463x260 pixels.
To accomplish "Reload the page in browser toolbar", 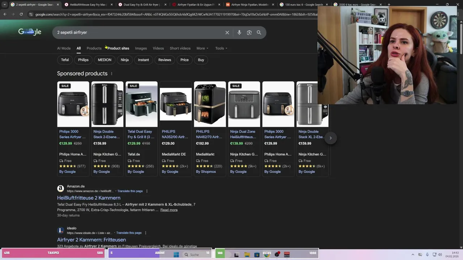I will tap(21, 14).
